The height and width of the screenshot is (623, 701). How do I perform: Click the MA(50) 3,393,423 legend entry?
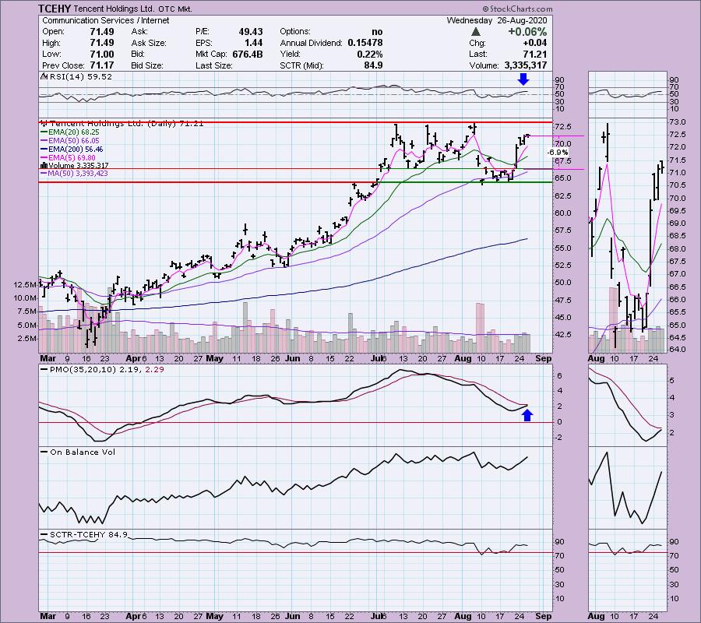(74, 174)
